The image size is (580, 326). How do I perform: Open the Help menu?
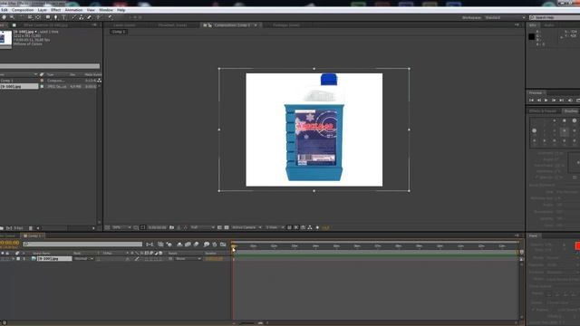[x=121, y=10]
